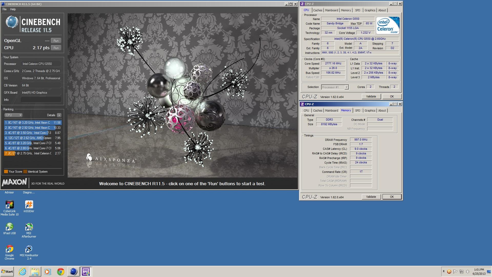Open the Google Chrome desktop icon

[9, 252]
